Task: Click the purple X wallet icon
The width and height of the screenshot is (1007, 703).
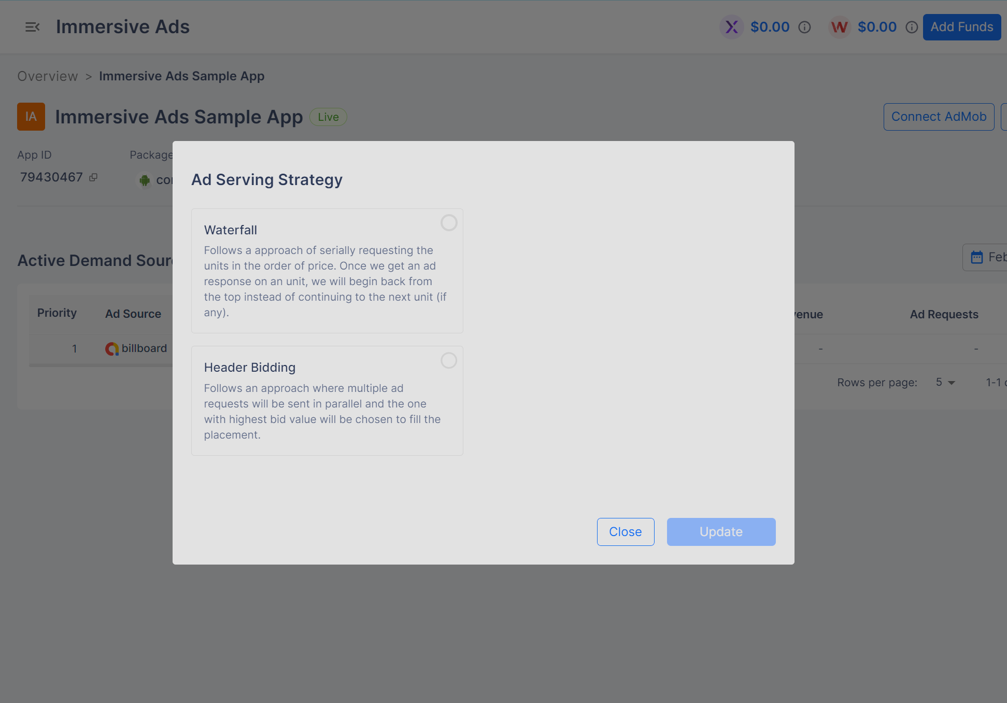Action: point(731,27)
